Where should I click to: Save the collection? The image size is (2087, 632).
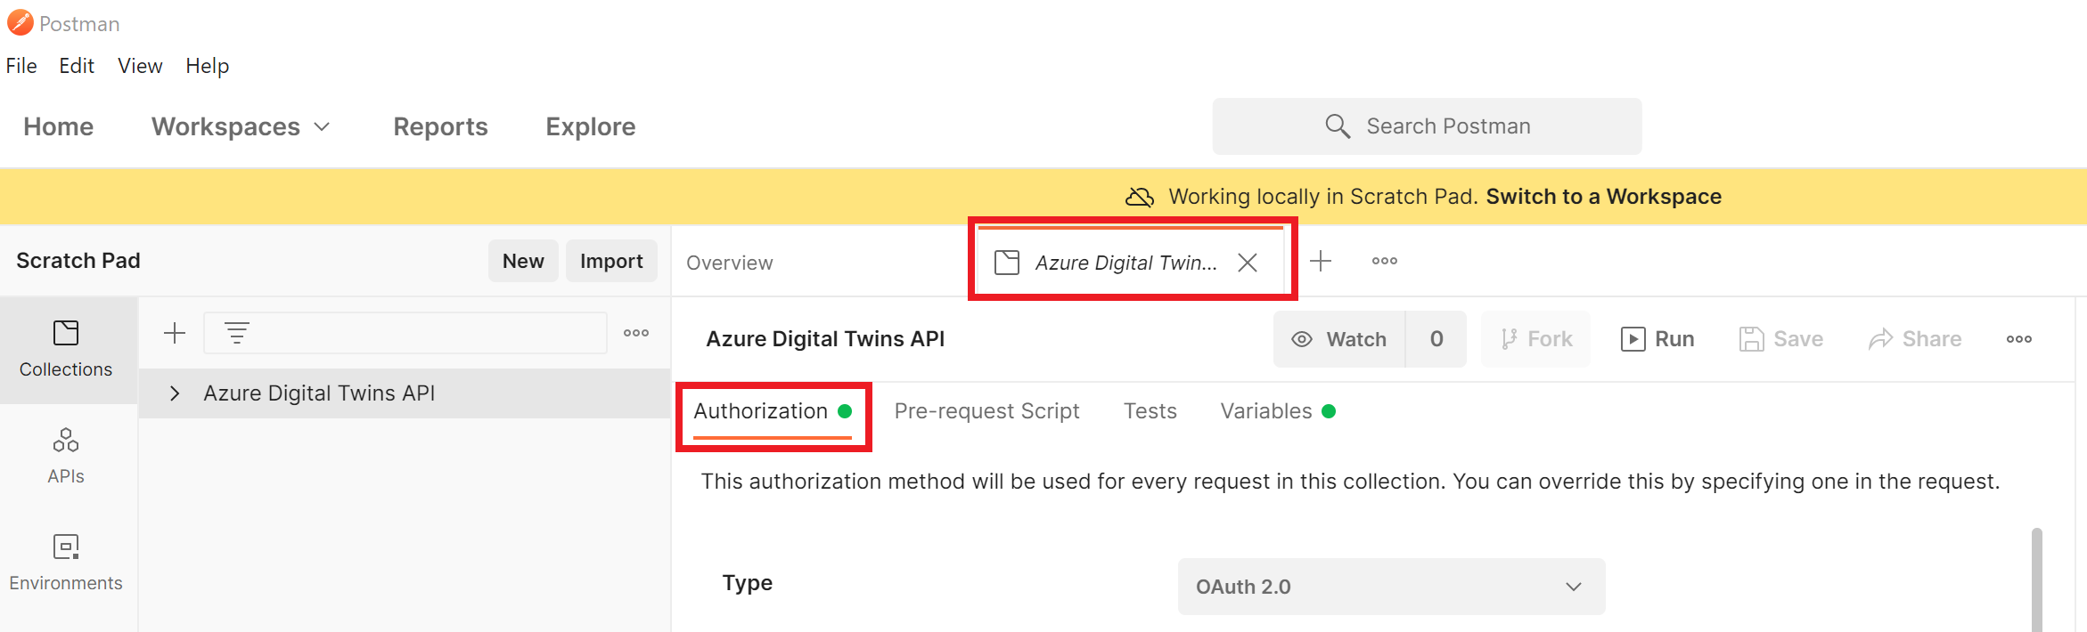[x=1780, y=339]
